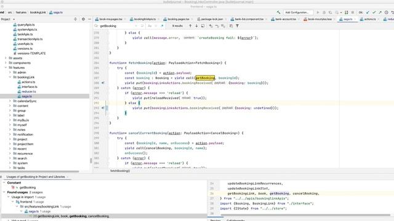Click the getBooking search input field
Viewport: 394px width, 221px height.
[x=116, y=26]
